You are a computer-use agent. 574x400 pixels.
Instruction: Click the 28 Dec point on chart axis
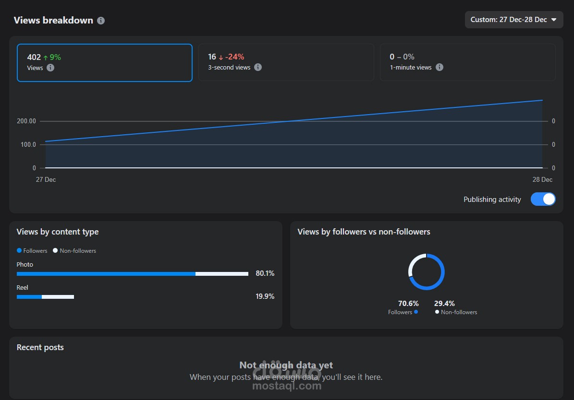[542, 179]
